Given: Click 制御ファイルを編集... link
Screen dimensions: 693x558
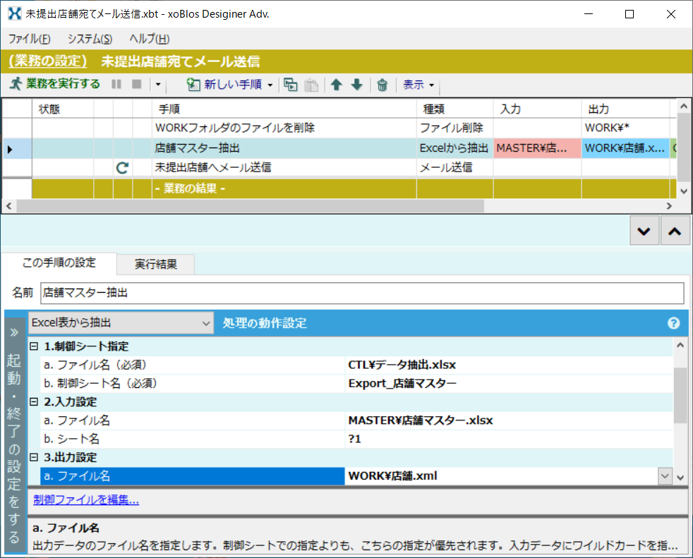Looking at the screenshot, I should [86, 499].
